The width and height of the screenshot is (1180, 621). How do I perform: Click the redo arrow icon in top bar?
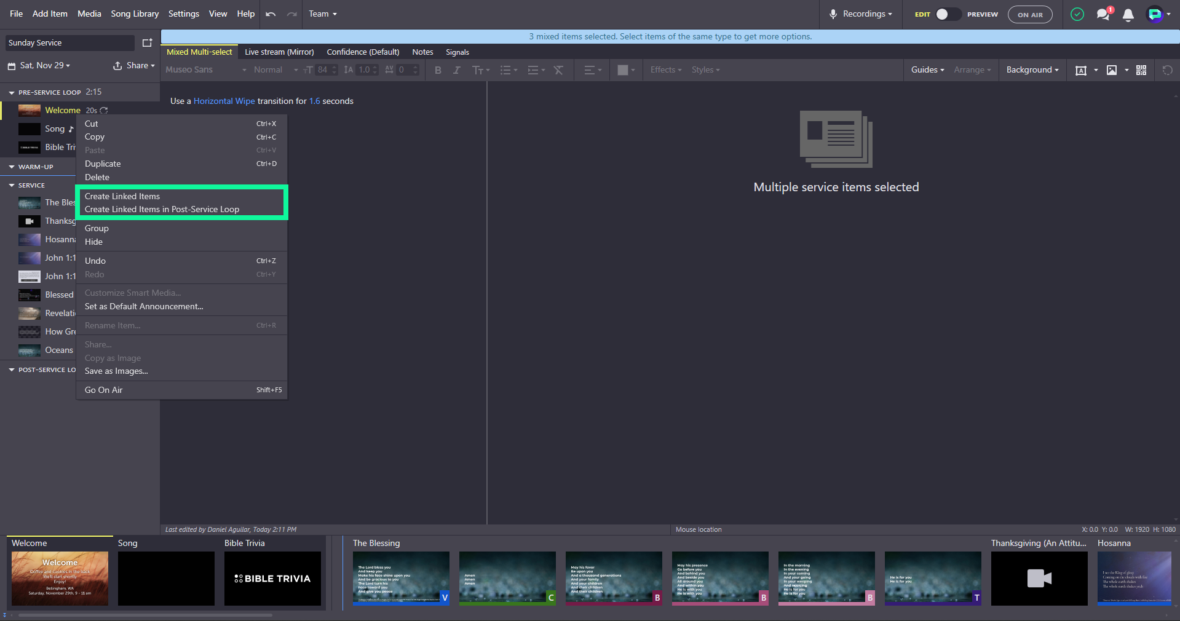tap(291, 14)
